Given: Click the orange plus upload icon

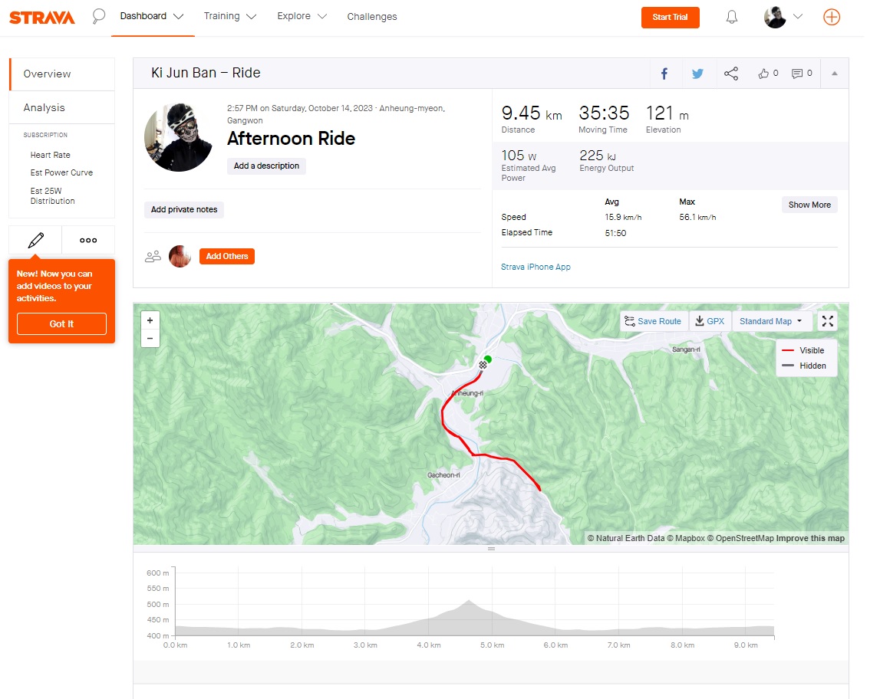Looking at the screenshot, I should [x=831, y=17].
